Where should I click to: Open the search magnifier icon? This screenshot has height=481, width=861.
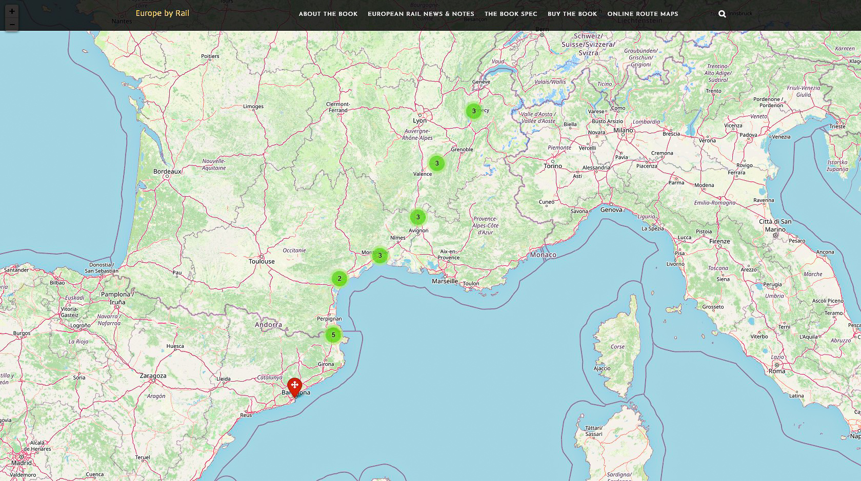[x=722, y=14]
